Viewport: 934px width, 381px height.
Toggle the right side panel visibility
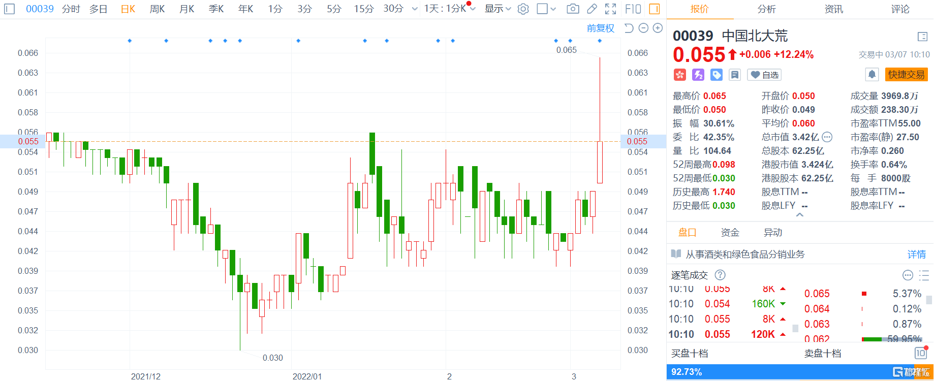[655, 9]
